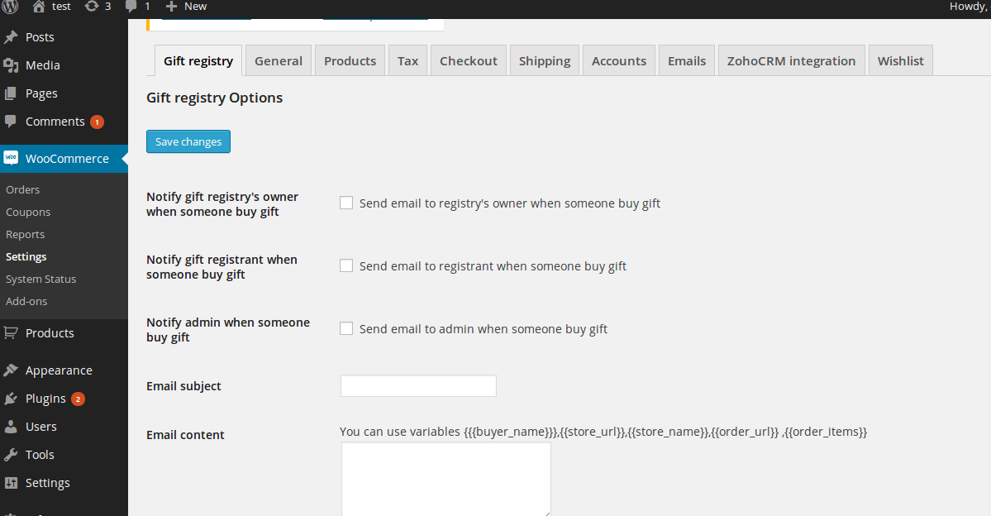The image size is (991, 516).
Task: Focus the Email content text area
Action: point(446,480)
